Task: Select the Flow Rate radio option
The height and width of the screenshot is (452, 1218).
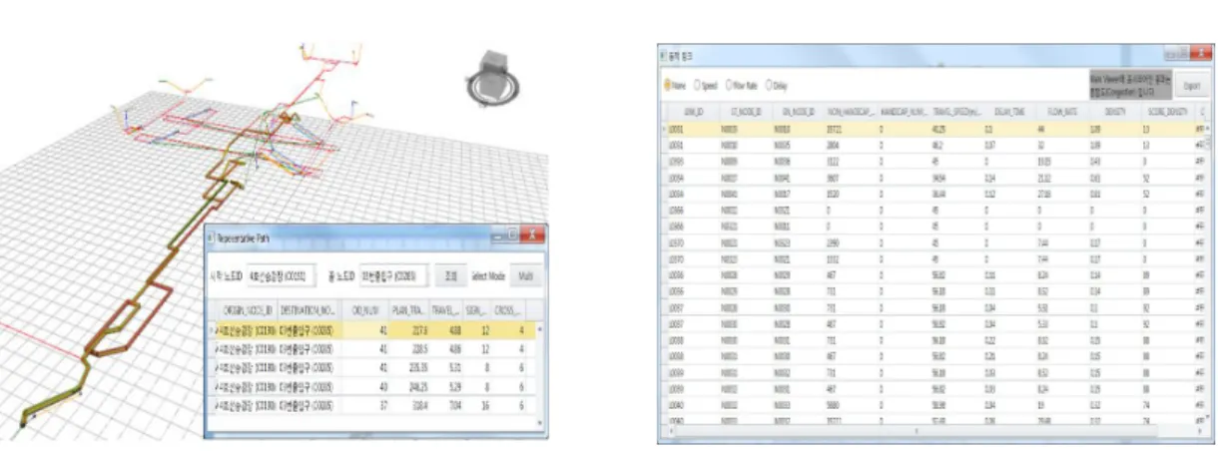Action: click(743, 86)
